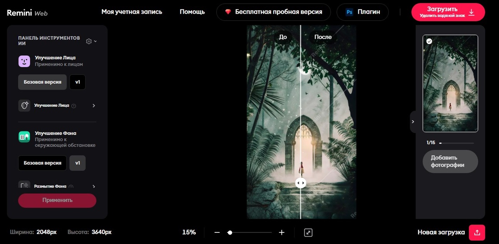Viewport: 499px width, 244px height.
Task: Open the Помощь menu
Action: tap(192, 12)
